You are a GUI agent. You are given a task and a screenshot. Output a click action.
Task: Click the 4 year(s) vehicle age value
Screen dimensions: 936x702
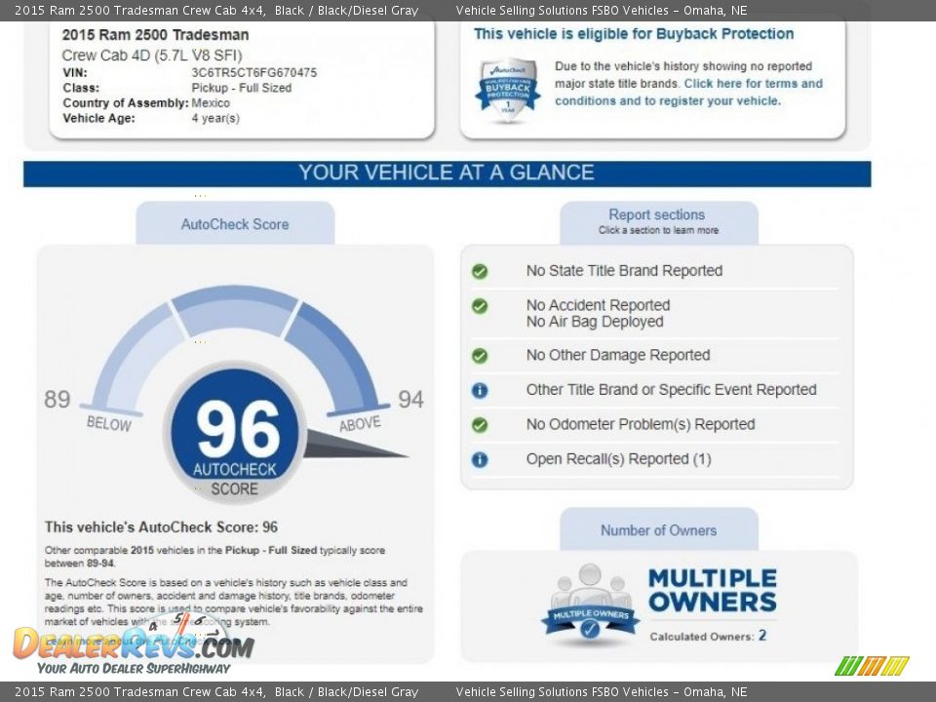(215, 118)
